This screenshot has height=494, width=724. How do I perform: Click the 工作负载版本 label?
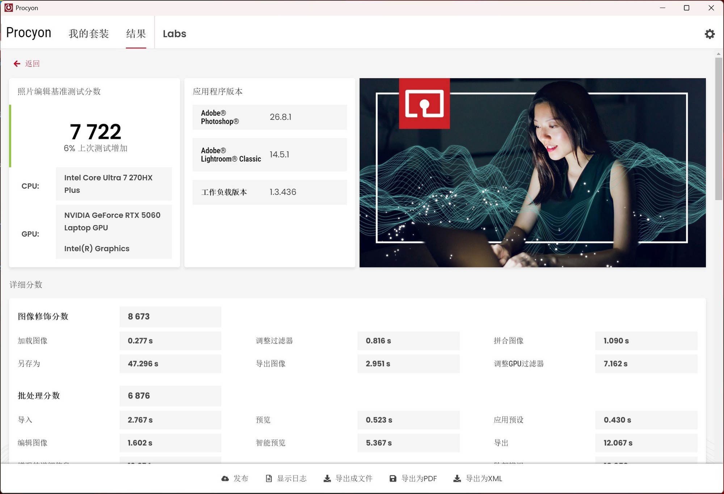click(x=224, y=192)
